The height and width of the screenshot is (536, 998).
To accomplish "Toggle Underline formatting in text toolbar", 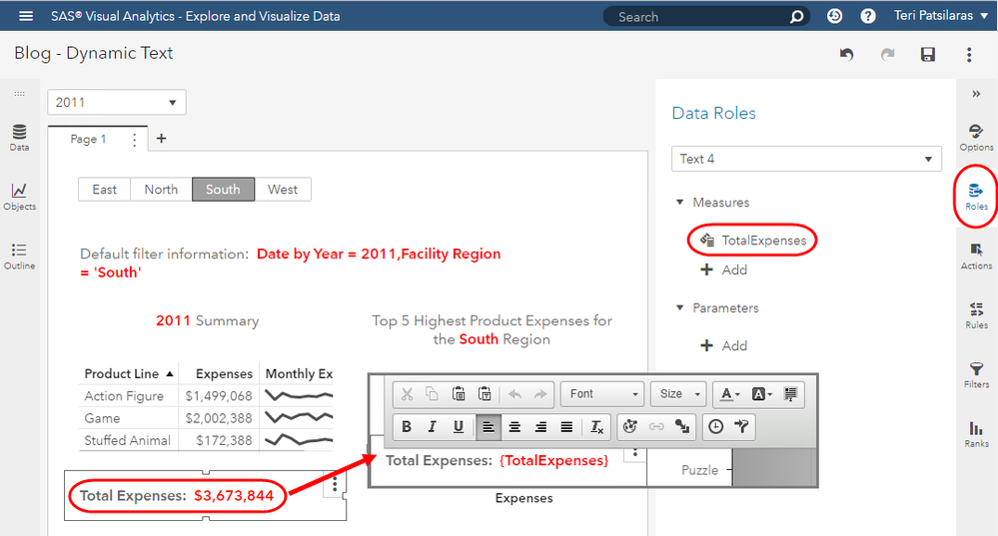I will (459, 427).
